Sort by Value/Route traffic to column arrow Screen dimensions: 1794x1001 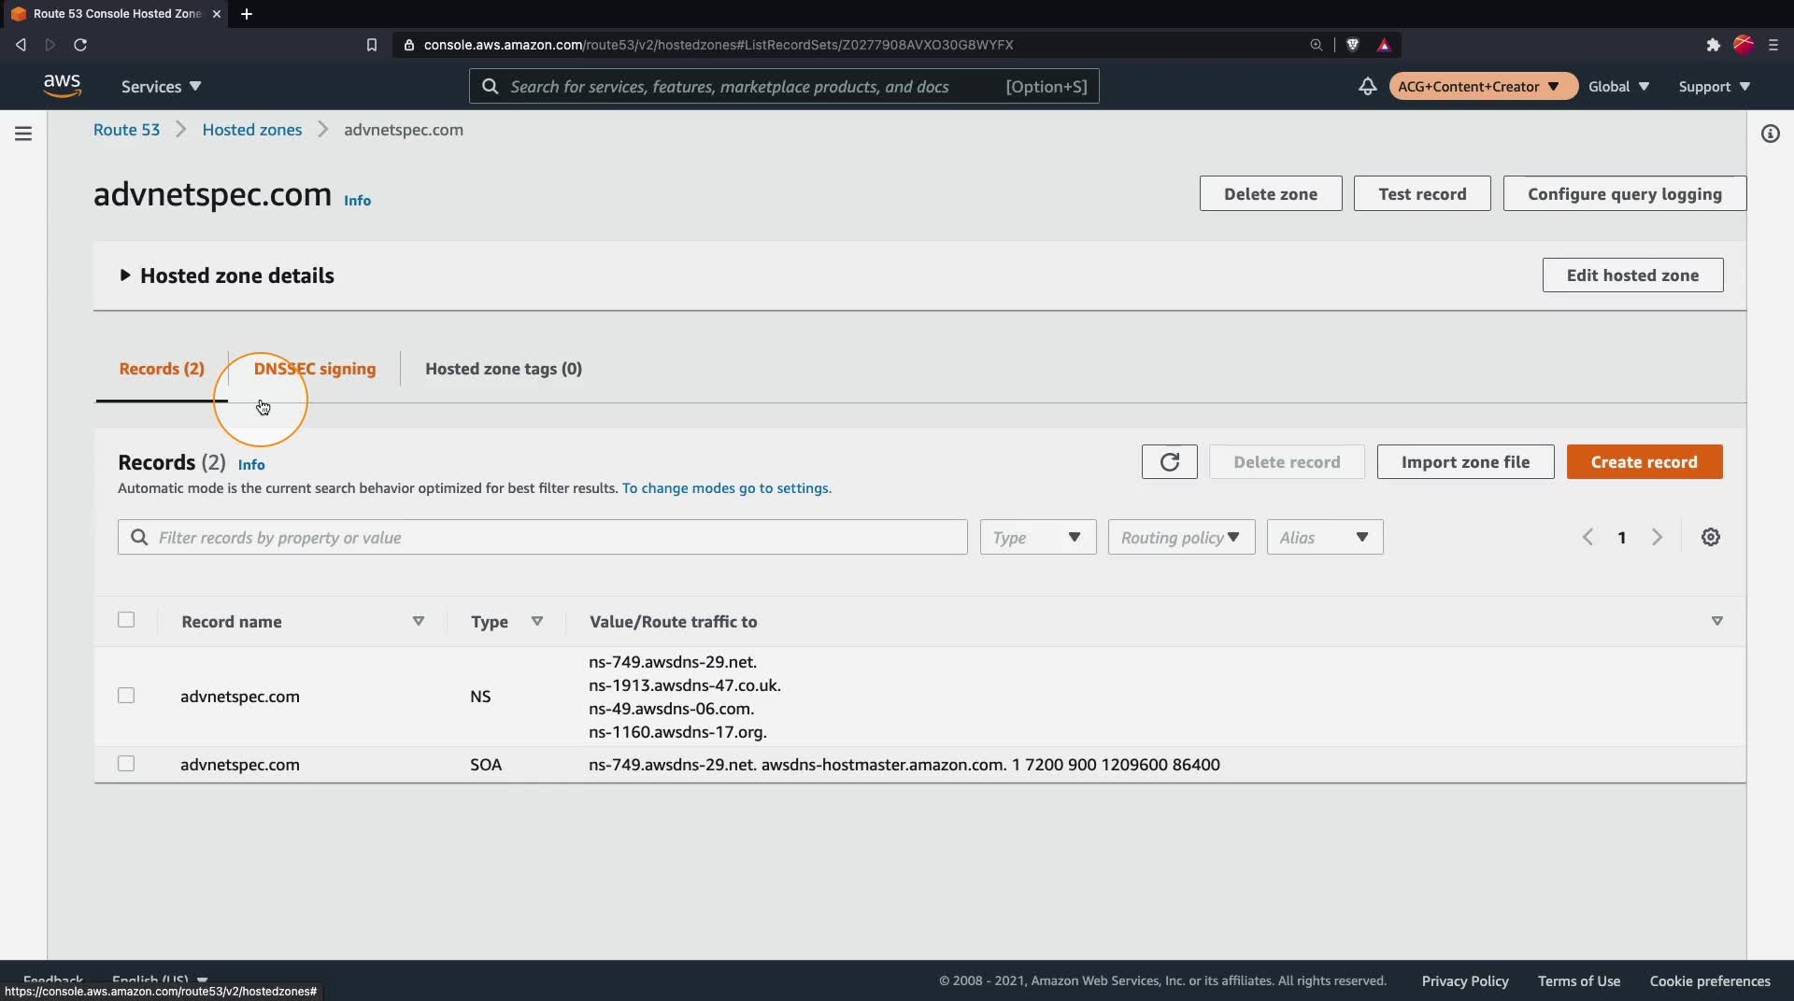pyautogui.click(x=1716, y=621)
